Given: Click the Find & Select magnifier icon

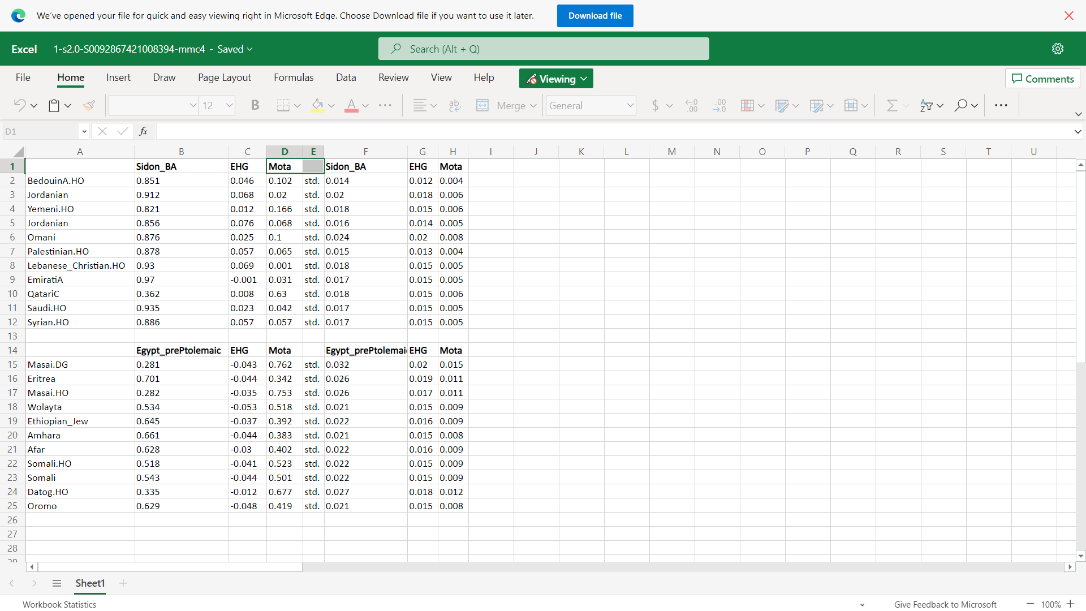Looking at the screenshot, I should (x=960, y=105).
